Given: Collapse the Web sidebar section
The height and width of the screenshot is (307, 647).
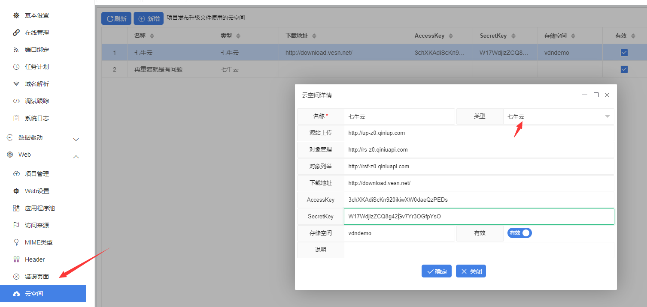Looking at the screenshot, I should coord(76,156).
